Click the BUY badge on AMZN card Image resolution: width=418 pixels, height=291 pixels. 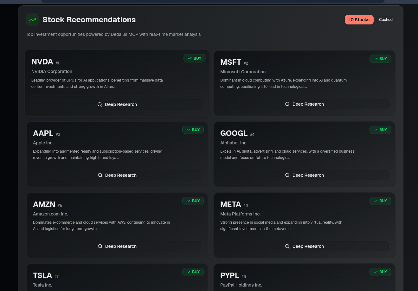(193, 201)
